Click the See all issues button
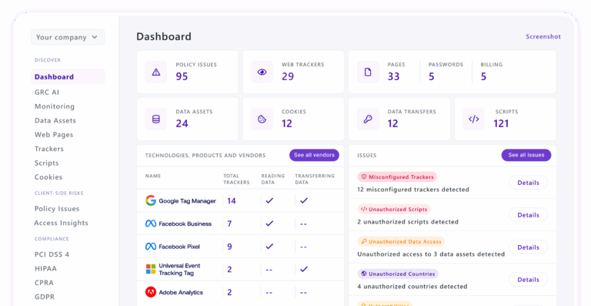Viewport: 591px width, 306px height. pos(526,155)
